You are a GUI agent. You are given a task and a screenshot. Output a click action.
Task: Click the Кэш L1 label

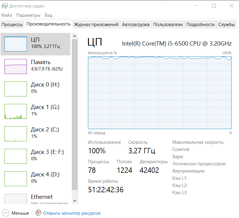pyautogui.click(x=180, y=178)
